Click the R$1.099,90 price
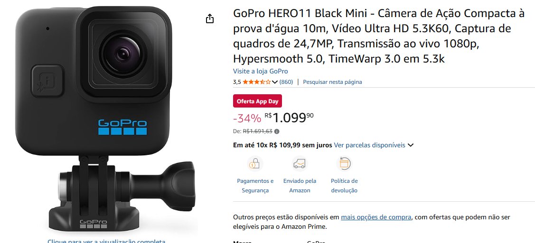The image size is (535, 243). [x=289, y=118]
